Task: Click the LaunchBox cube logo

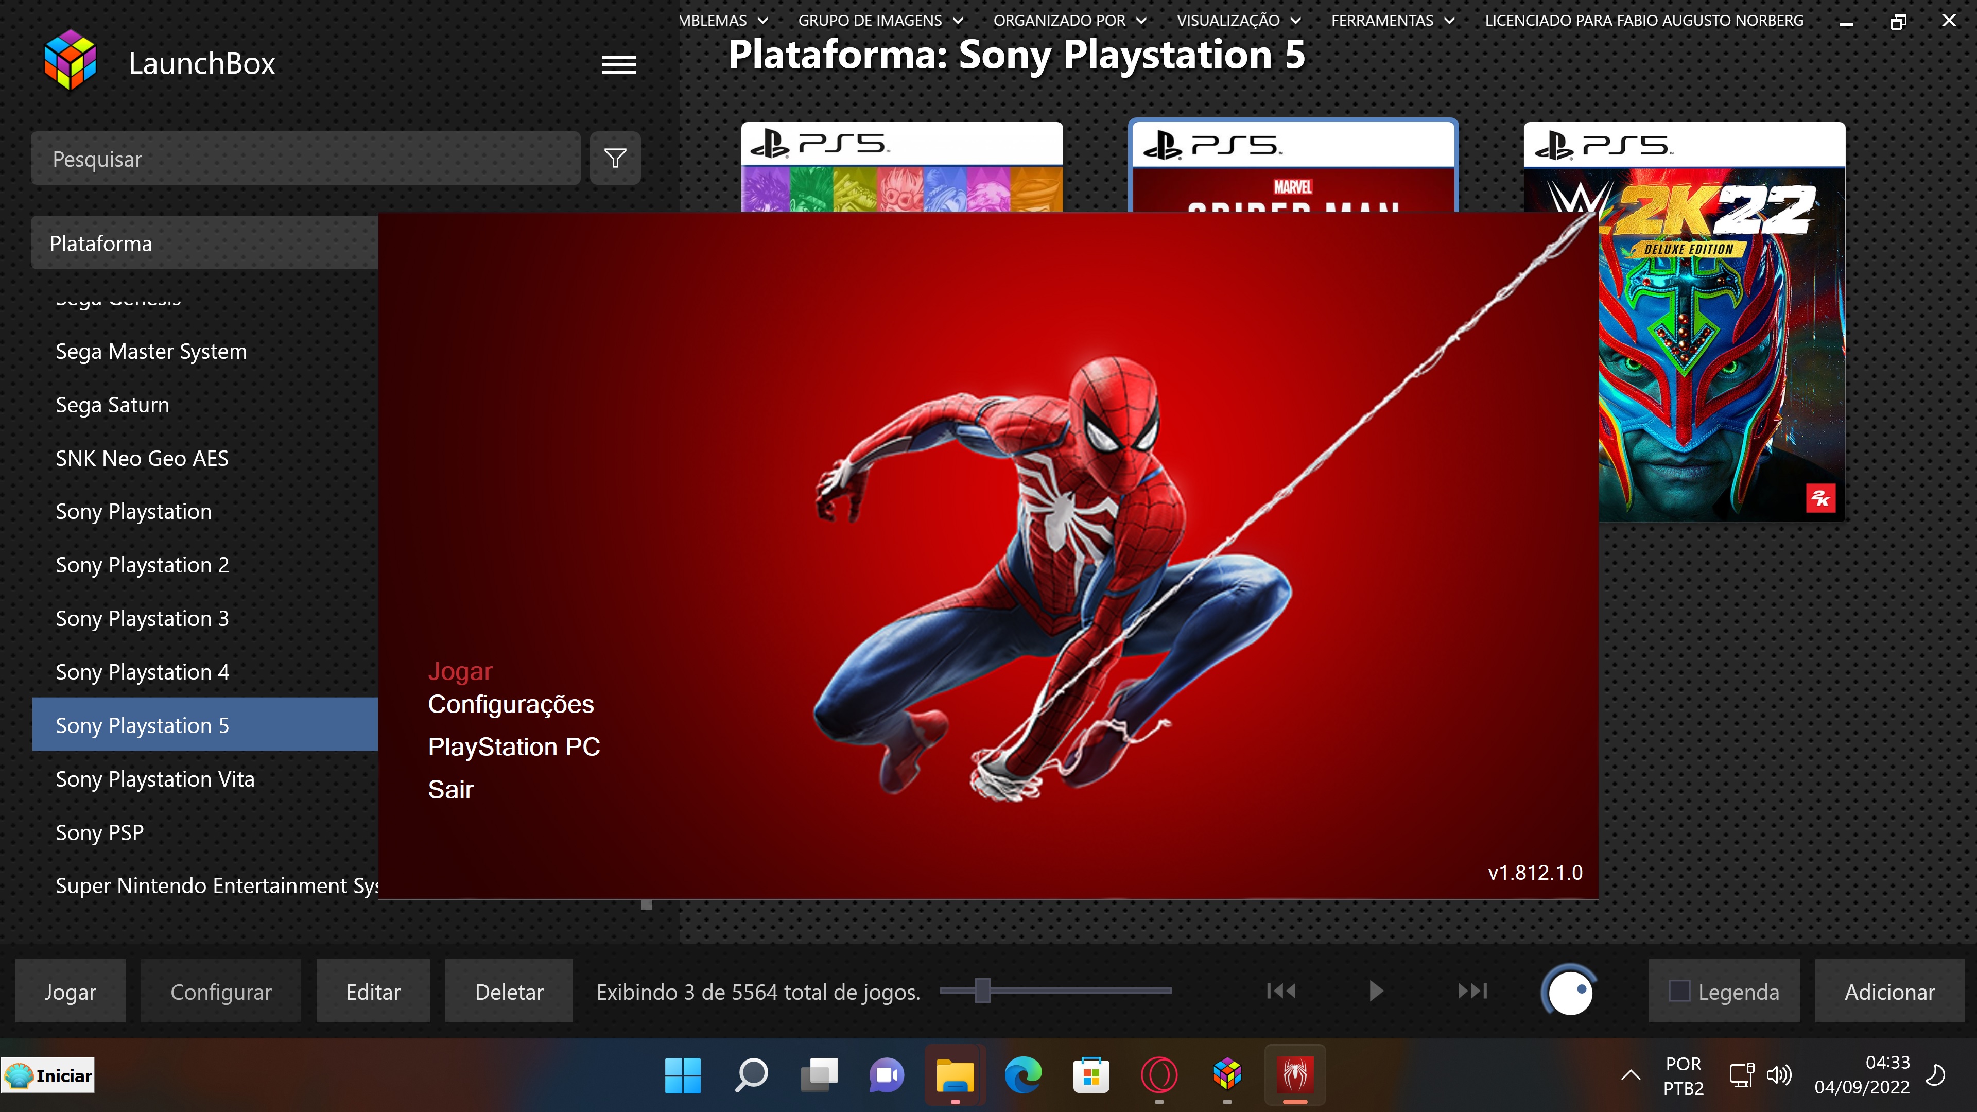Action: point(71,60)
